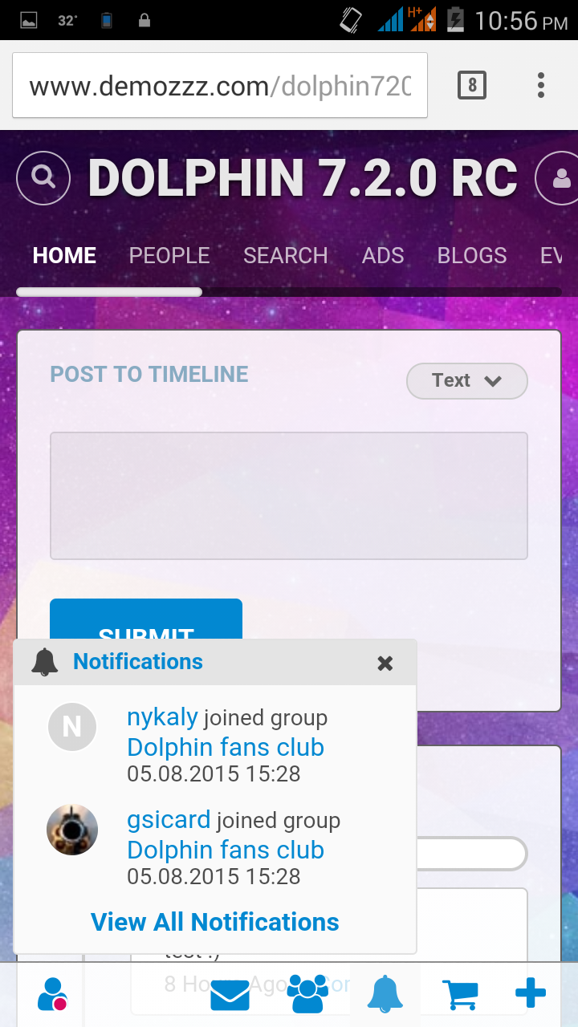Tap the plus icon in bottom bar
578x1027 pixels.
pos(531,995)
